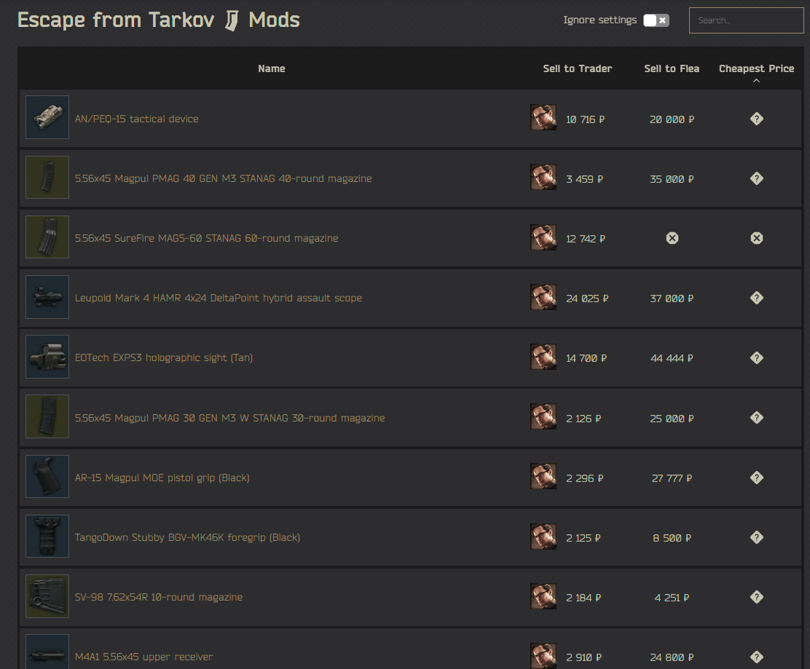This screenshot has height=669, width=810.
Task: Open the Leupold Mark 4 HAMR scope page
Action: pyautogui.click(x=217, y=298)
